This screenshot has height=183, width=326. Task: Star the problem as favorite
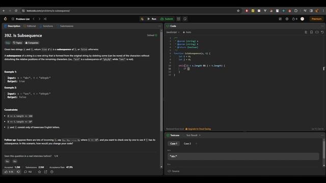40,172
